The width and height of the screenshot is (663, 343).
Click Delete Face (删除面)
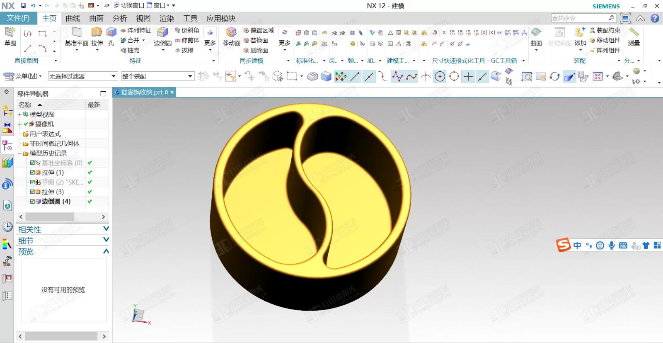click(256, 50)
